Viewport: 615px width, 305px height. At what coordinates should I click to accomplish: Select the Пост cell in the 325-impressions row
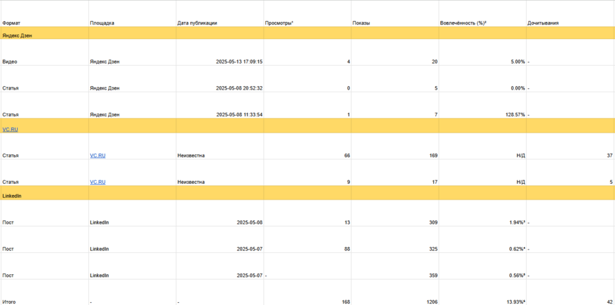coord(44,239)
